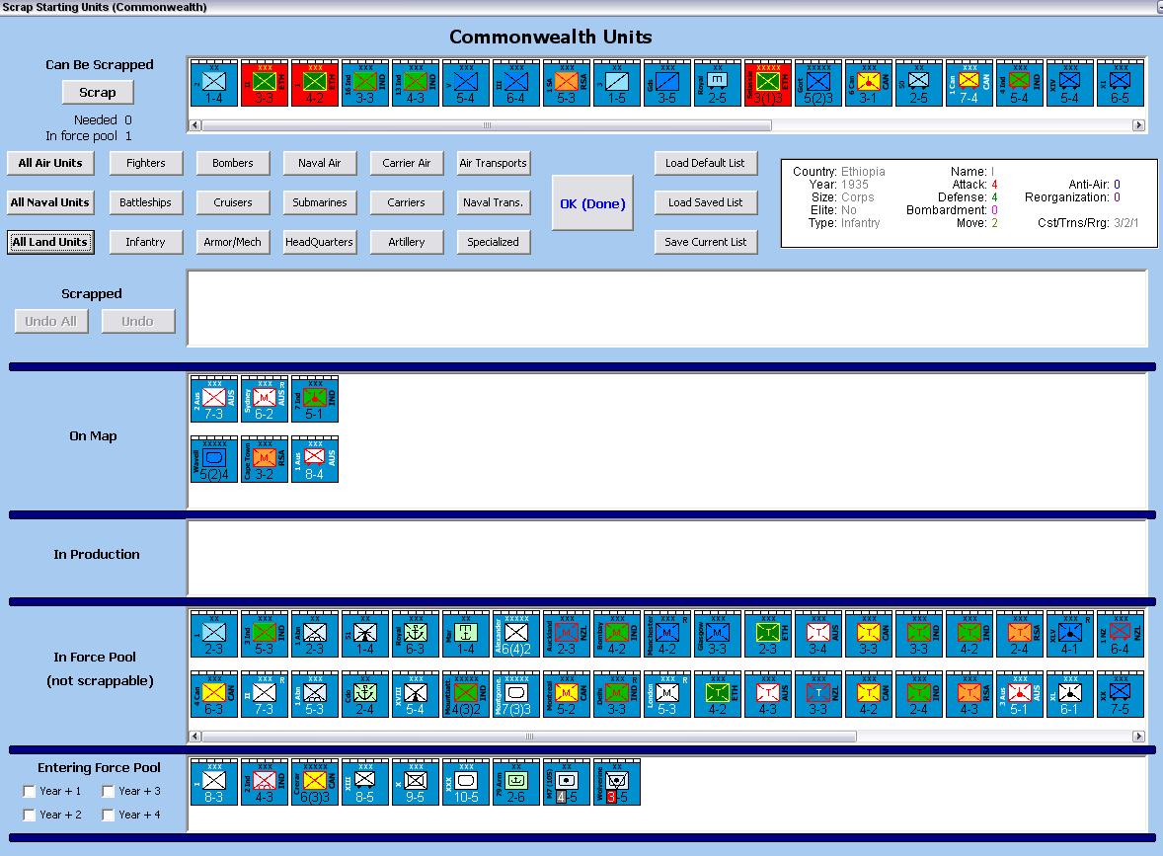
Task: Pick the 13 Ind 4-3 Indian infantry counter
Action: 416,83
